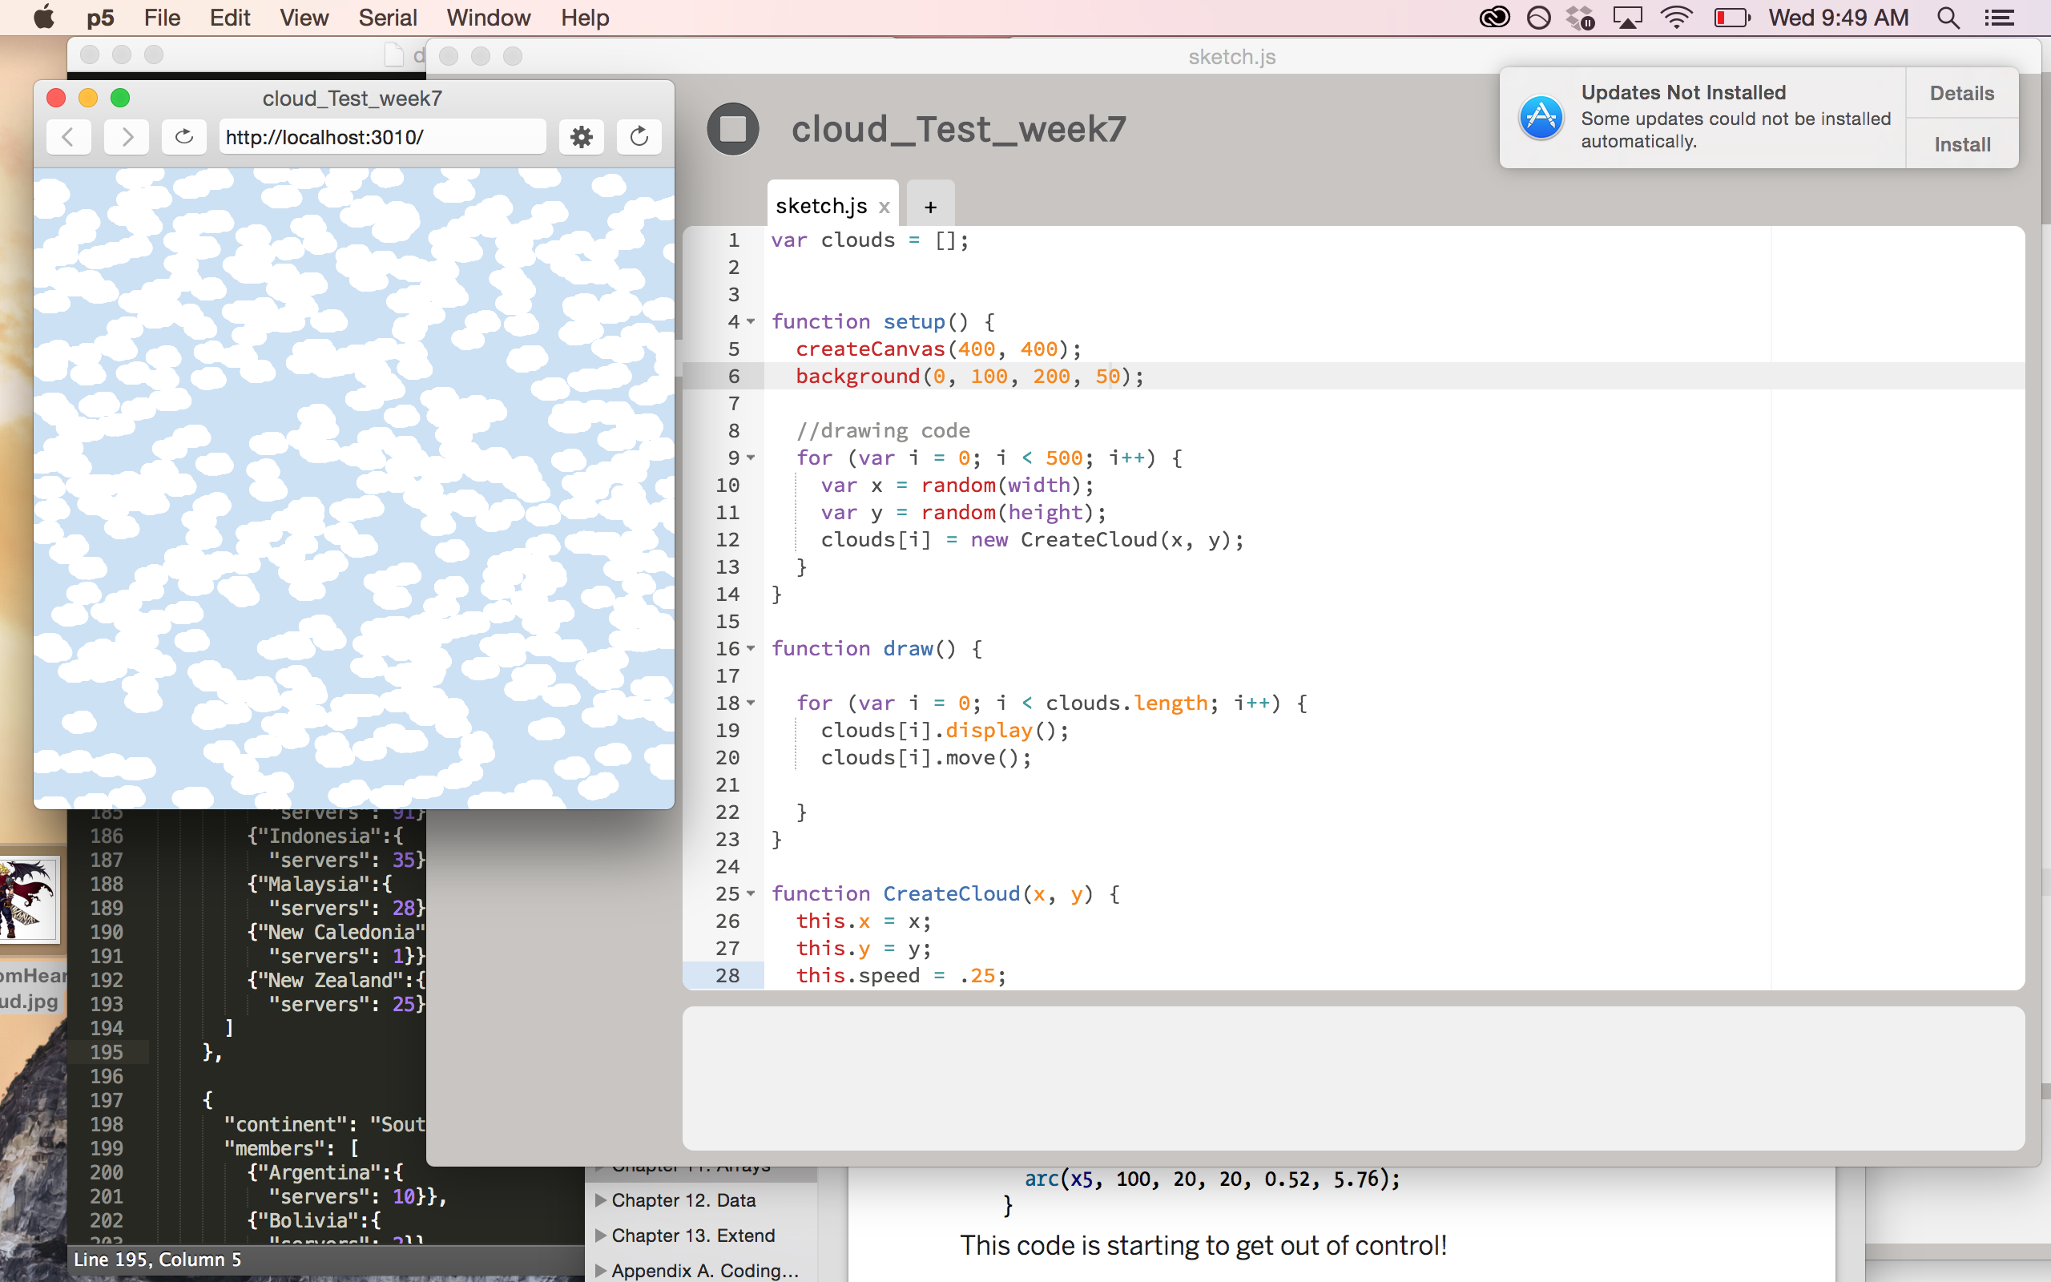Open the Apple menu
2051x1282 pixels.
(44, 18)
